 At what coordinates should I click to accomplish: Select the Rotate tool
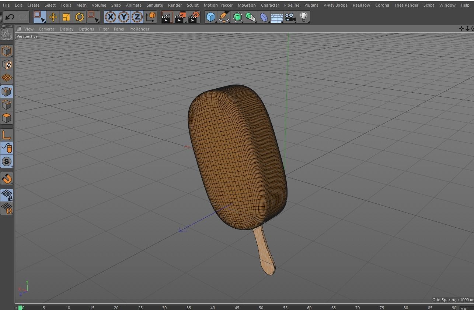pyautogui.click(x=80, y=17)
